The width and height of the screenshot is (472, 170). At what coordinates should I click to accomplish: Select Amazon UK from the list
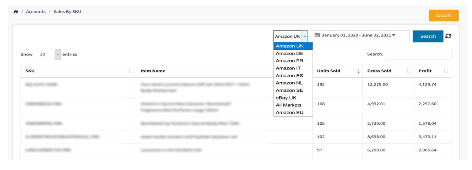(x=293, y=46)
